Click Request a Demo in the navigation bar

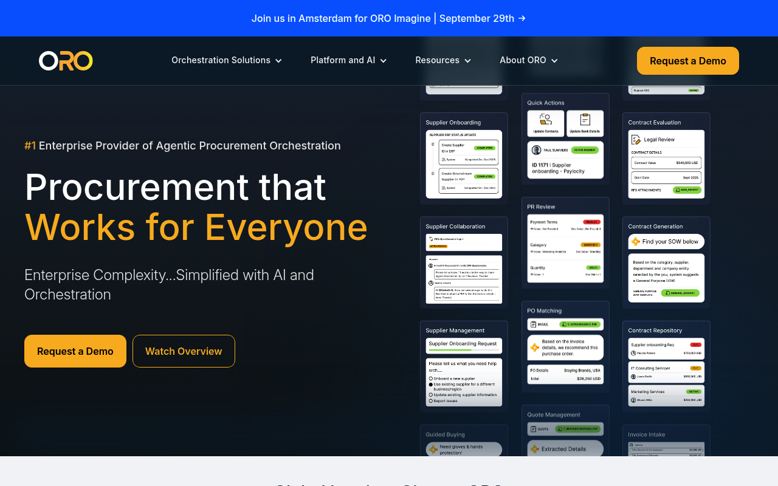coord(688,61)
